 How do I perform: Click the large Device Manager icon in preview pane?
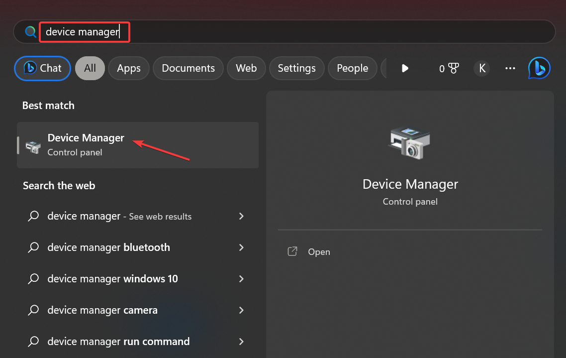pos(410,143)
